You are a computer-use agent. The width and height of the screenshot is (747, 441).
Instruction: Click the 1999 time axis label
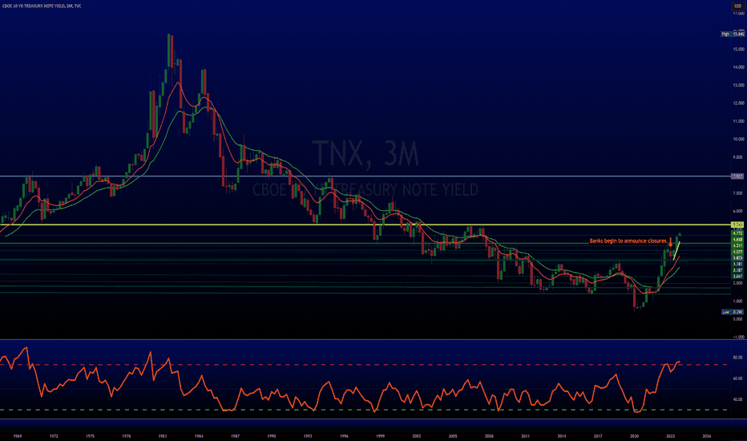(380, 436)
